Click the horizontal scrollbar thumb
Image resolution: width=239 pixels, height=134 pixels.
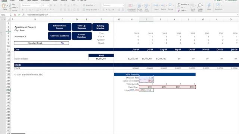(18, 133)
